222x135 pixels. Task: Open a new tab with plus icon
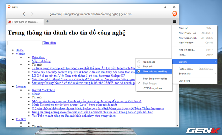click(47, 21)
